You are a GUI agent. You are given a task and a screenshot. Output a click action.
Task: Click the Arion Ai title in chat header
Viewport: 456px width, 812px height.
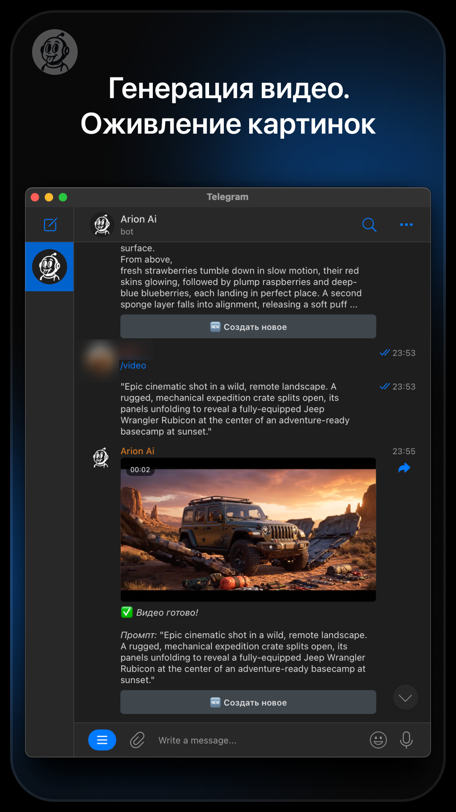tap(138, 219)
